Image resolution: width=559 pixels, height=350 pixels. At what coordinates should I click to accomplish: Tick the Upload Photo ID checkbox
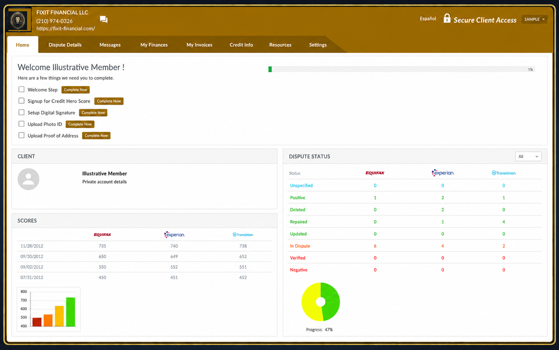21,124
